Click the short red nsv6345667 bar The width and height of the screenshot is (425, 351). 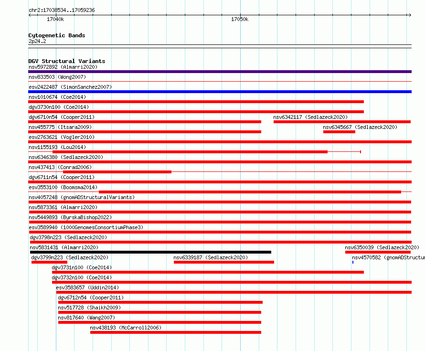[x=339, y=132]
